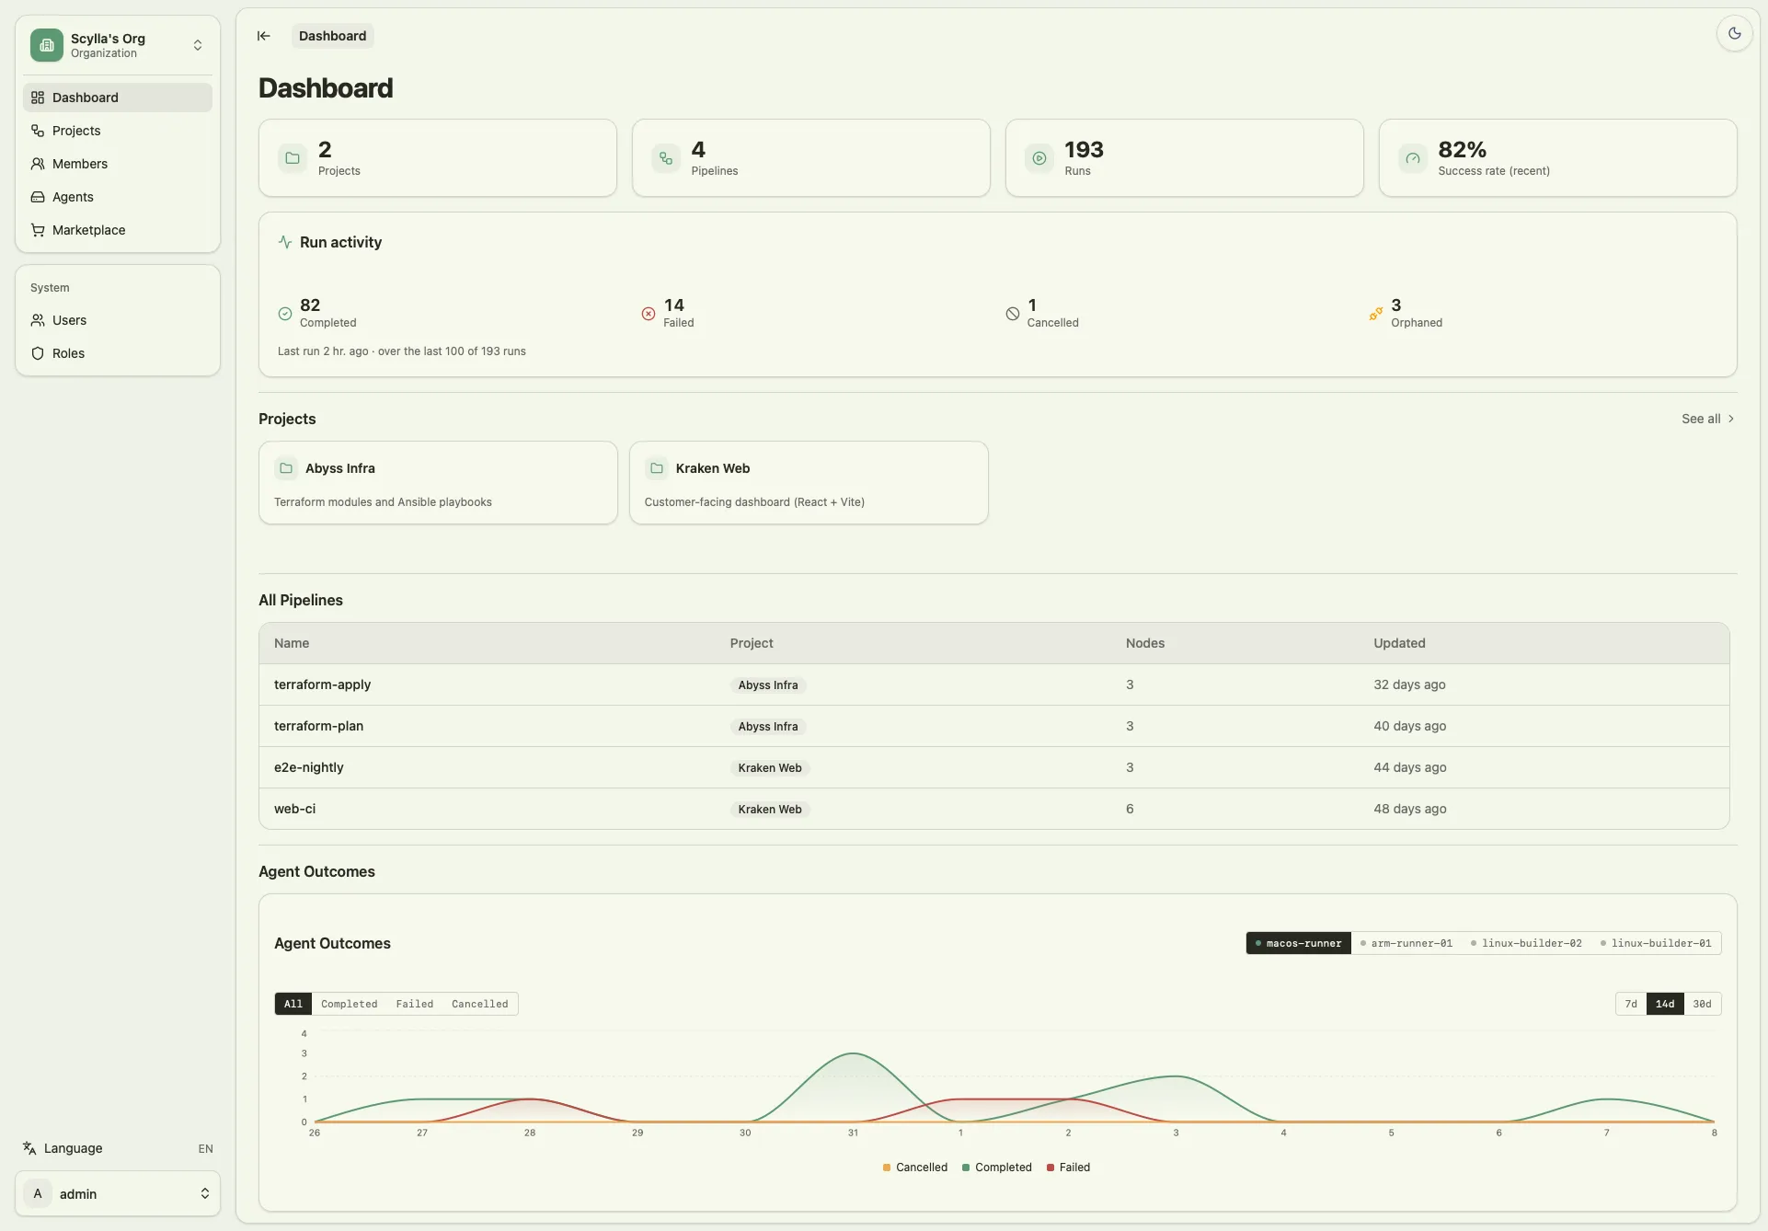Click the admin avatar letter A
The height and width of the screenshot is (1231, 1768).
38,1193
